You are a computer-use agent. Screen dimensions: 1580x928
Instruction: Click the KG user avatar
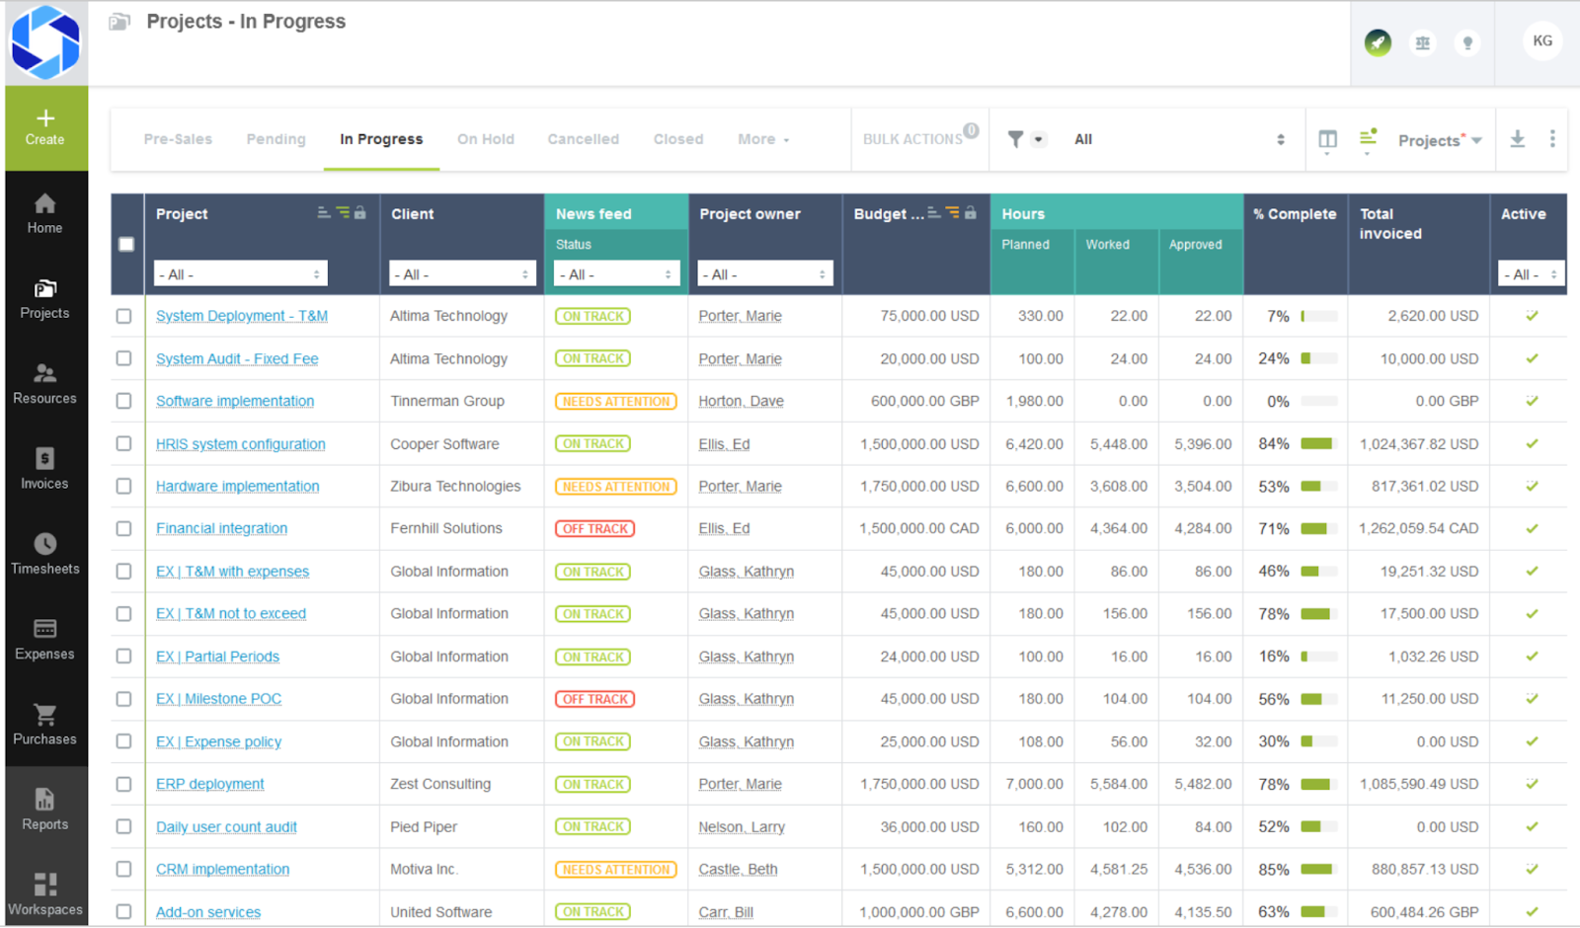1541,40
